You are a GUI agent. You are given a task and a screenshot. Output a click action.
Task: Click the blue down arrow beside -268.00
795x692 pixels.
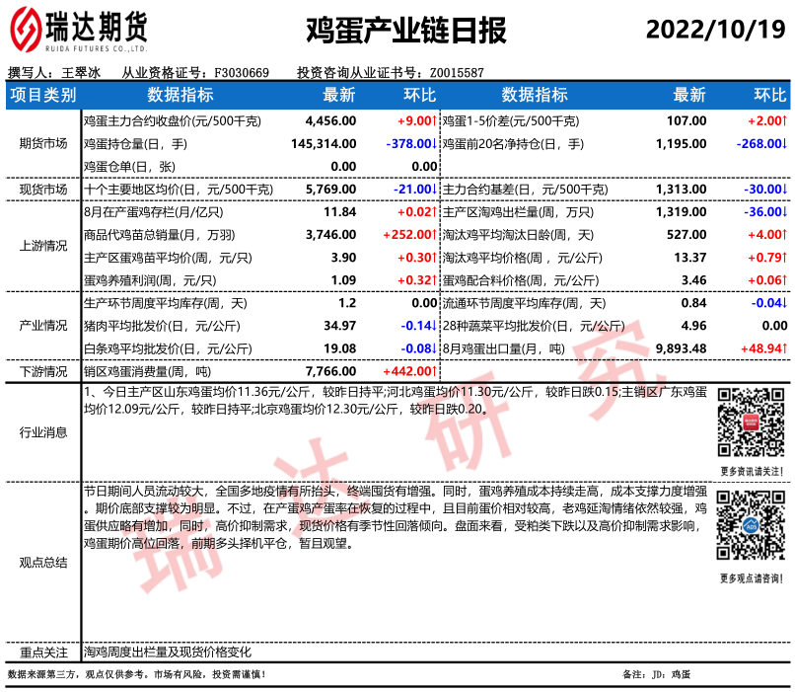pos(784,144)
